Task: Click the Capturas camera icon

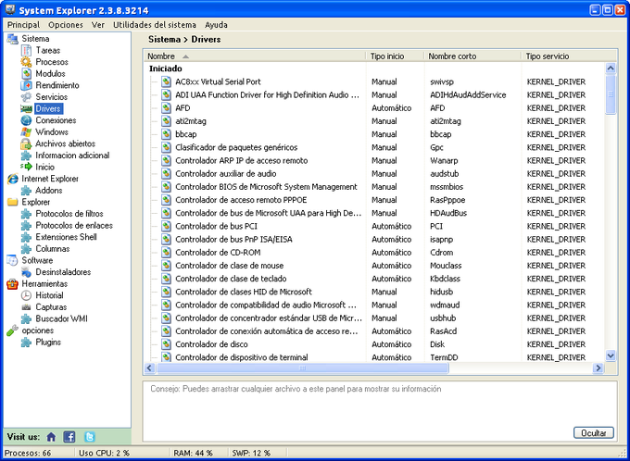Action: [x=26, y=307]
